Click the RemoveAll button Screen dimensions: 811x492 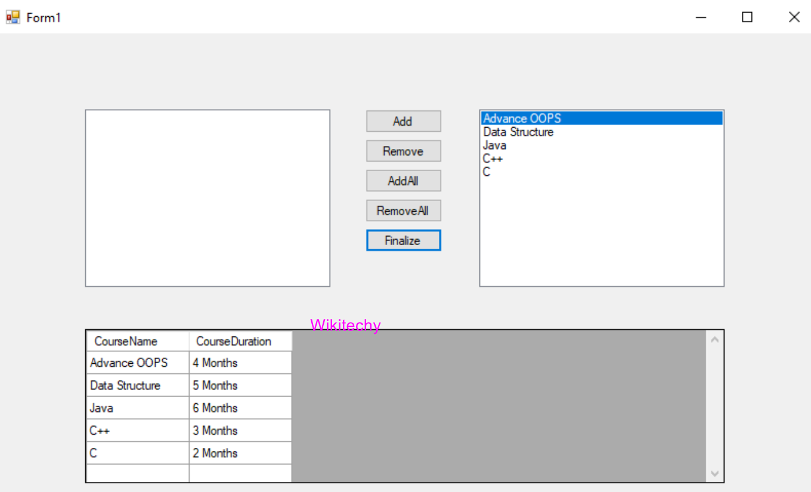(403, 211)
